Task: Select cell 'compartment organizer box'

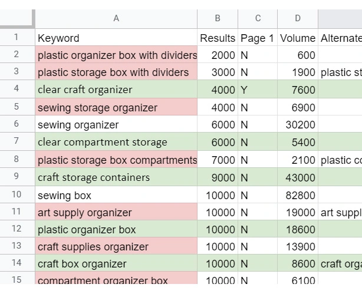Action: 116,278
